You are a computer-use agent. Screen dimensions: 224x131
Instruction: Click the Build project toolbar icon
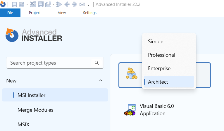22,4
